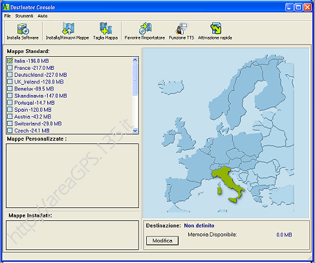Close the Destinator Console window

coord(308,7)
